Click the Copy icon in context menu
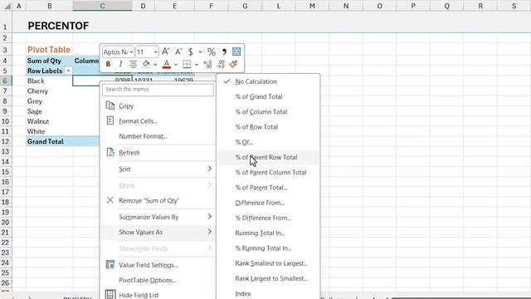This screenshot has height=299, width=531. click(x=110, y=105)
